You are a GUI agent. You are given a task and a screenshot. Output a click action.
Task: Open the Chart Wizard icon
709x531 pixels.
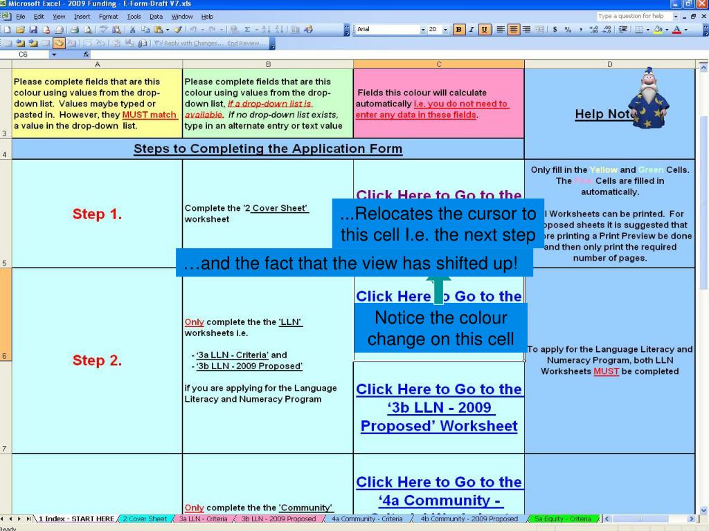tap(295, 29)
